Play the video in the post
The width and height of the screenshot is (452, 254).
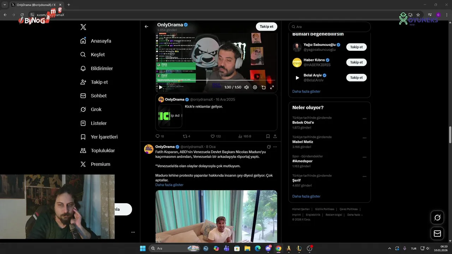pos(161,87)
